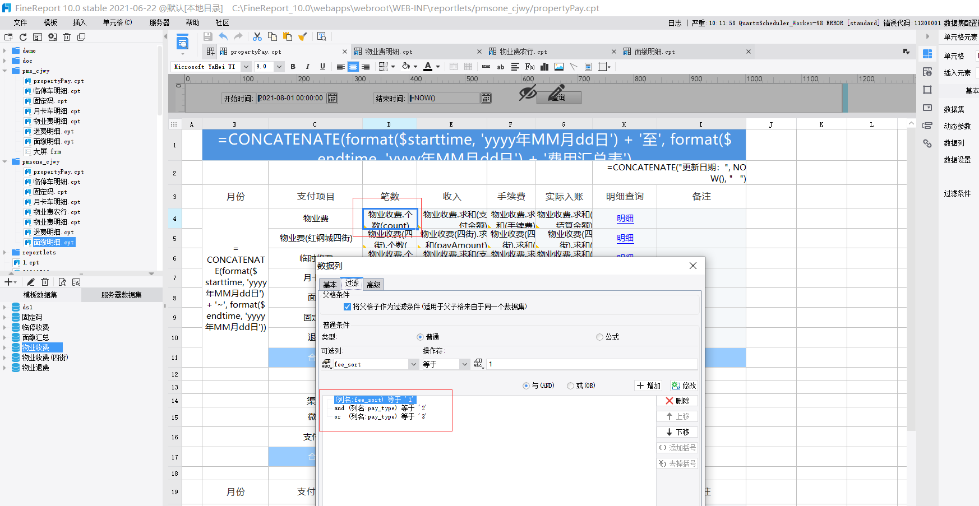Toggle italic text formatting
979x506 pixels.
[307, 67]
